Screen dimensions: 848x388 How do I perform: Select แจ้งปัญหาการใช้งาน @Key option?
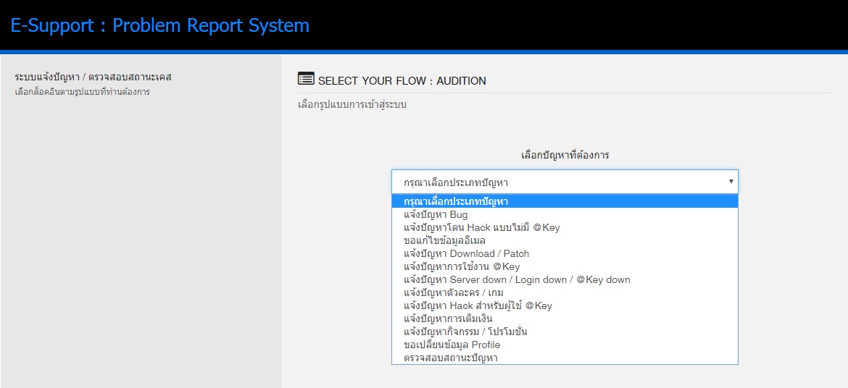tap(565, 266)
